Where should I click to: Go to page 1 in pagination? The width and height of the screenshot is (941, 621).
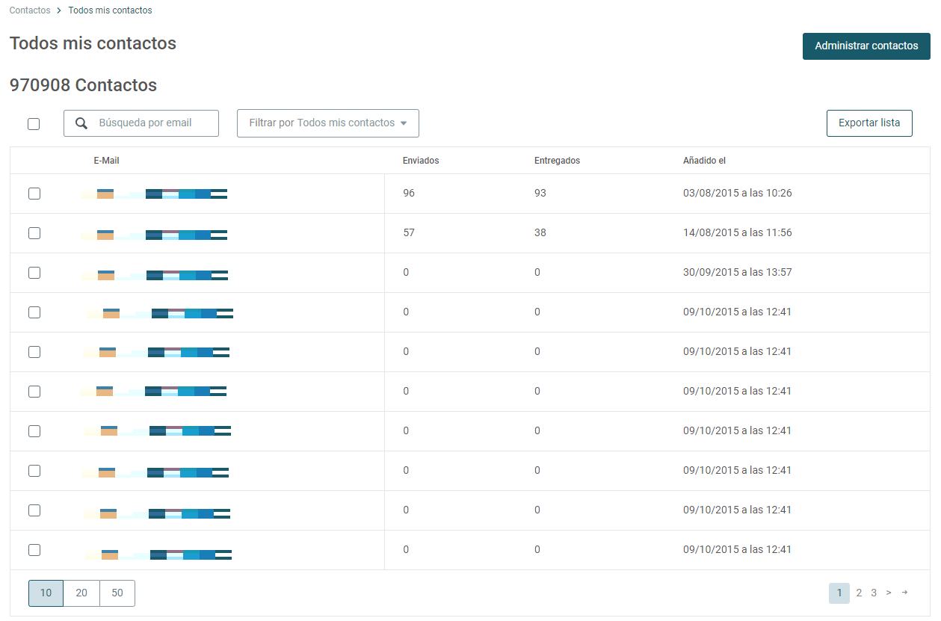(839, 593)
